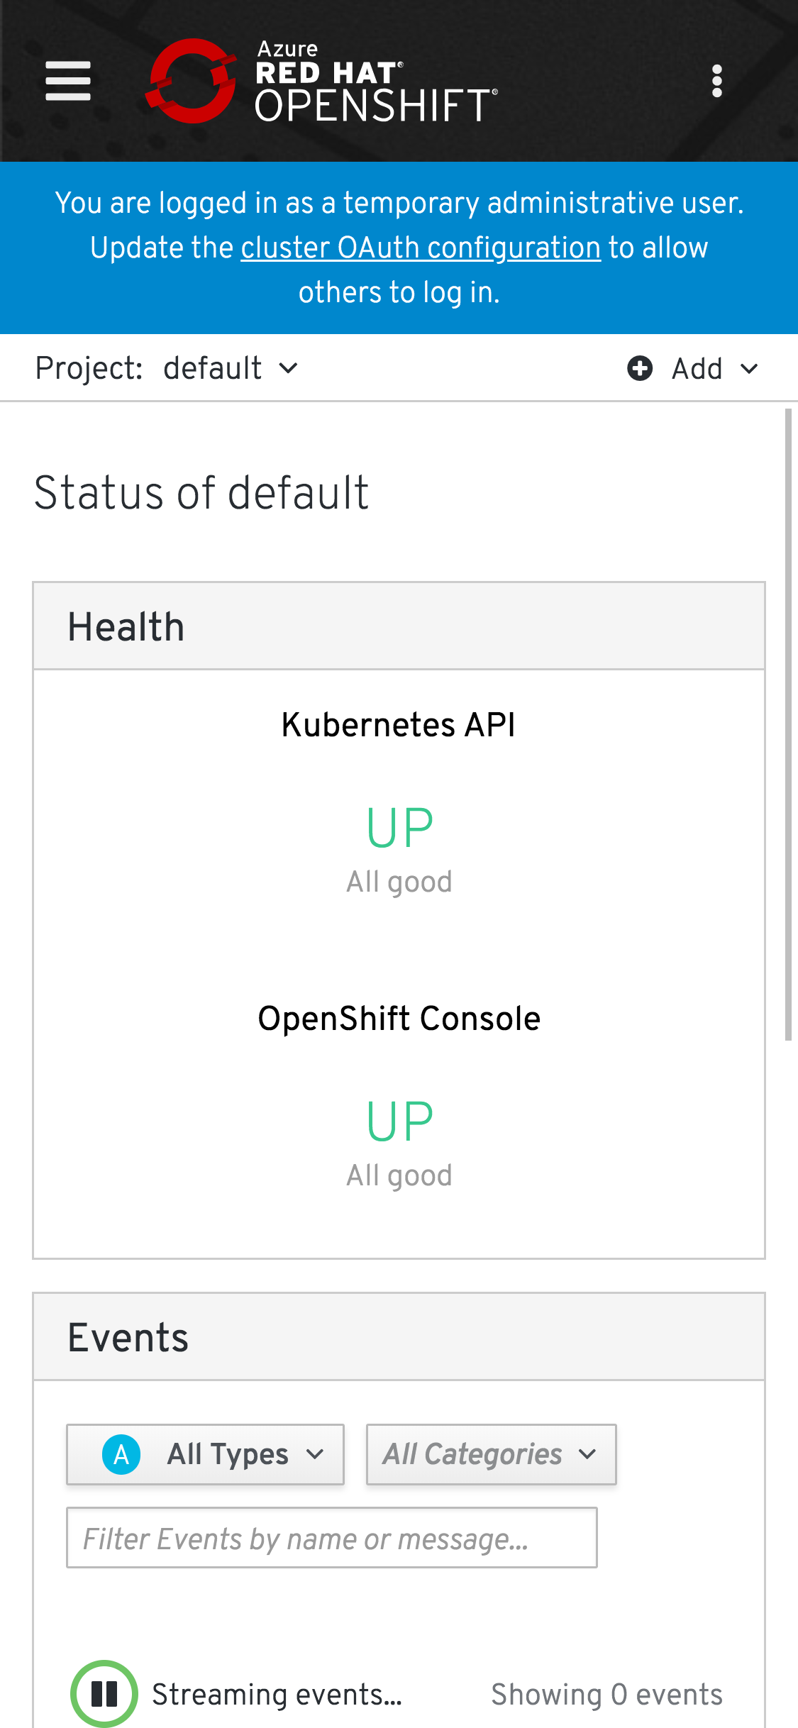This screenshot has width=798, height=1728.
Task: Open the kebab menu in the header
Action: 716,81
